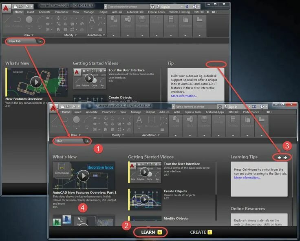Add a new drawing with plus next to Start
The width and height of the screenshot is (300, 241).
click(x=88, y=141)
